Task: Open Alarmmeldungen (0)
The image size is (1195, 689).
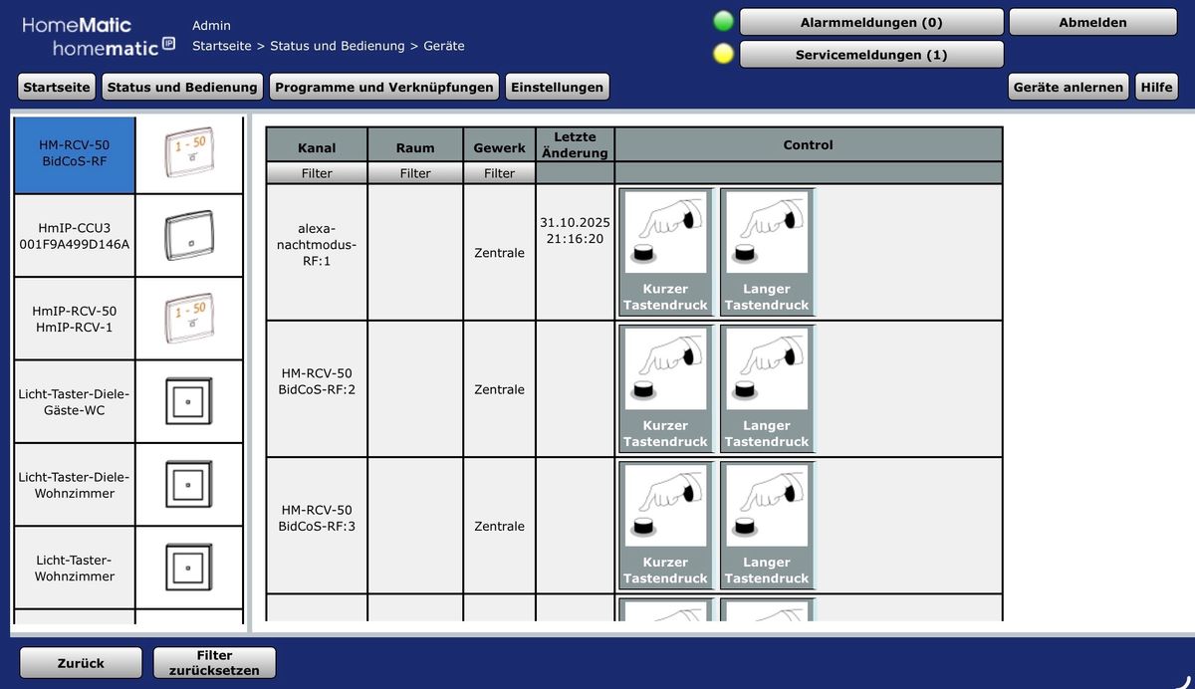Action: point(871,22)
